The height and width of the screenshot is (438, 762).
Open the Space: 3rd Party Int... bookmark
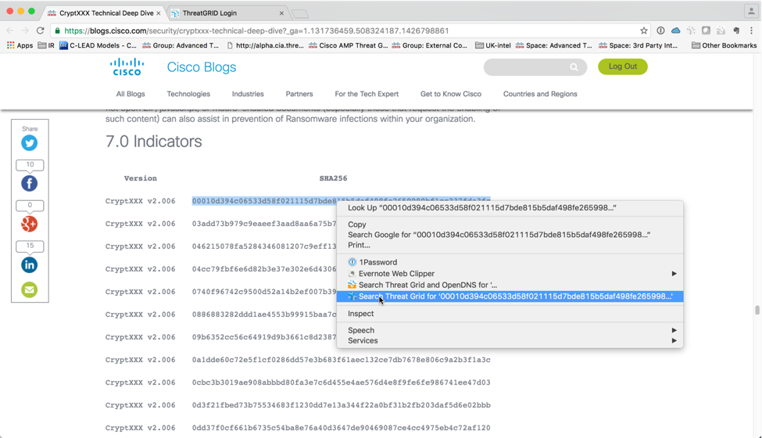(x=638, y=45)
